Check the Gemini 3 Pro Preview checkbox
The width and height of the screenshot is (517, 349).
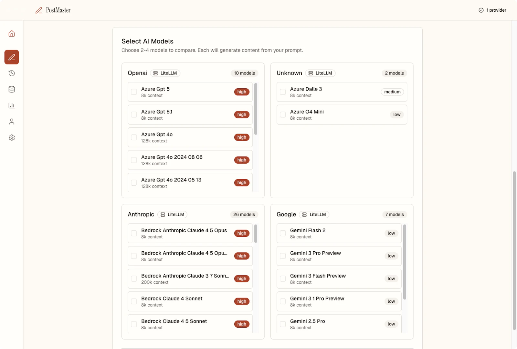283,256
